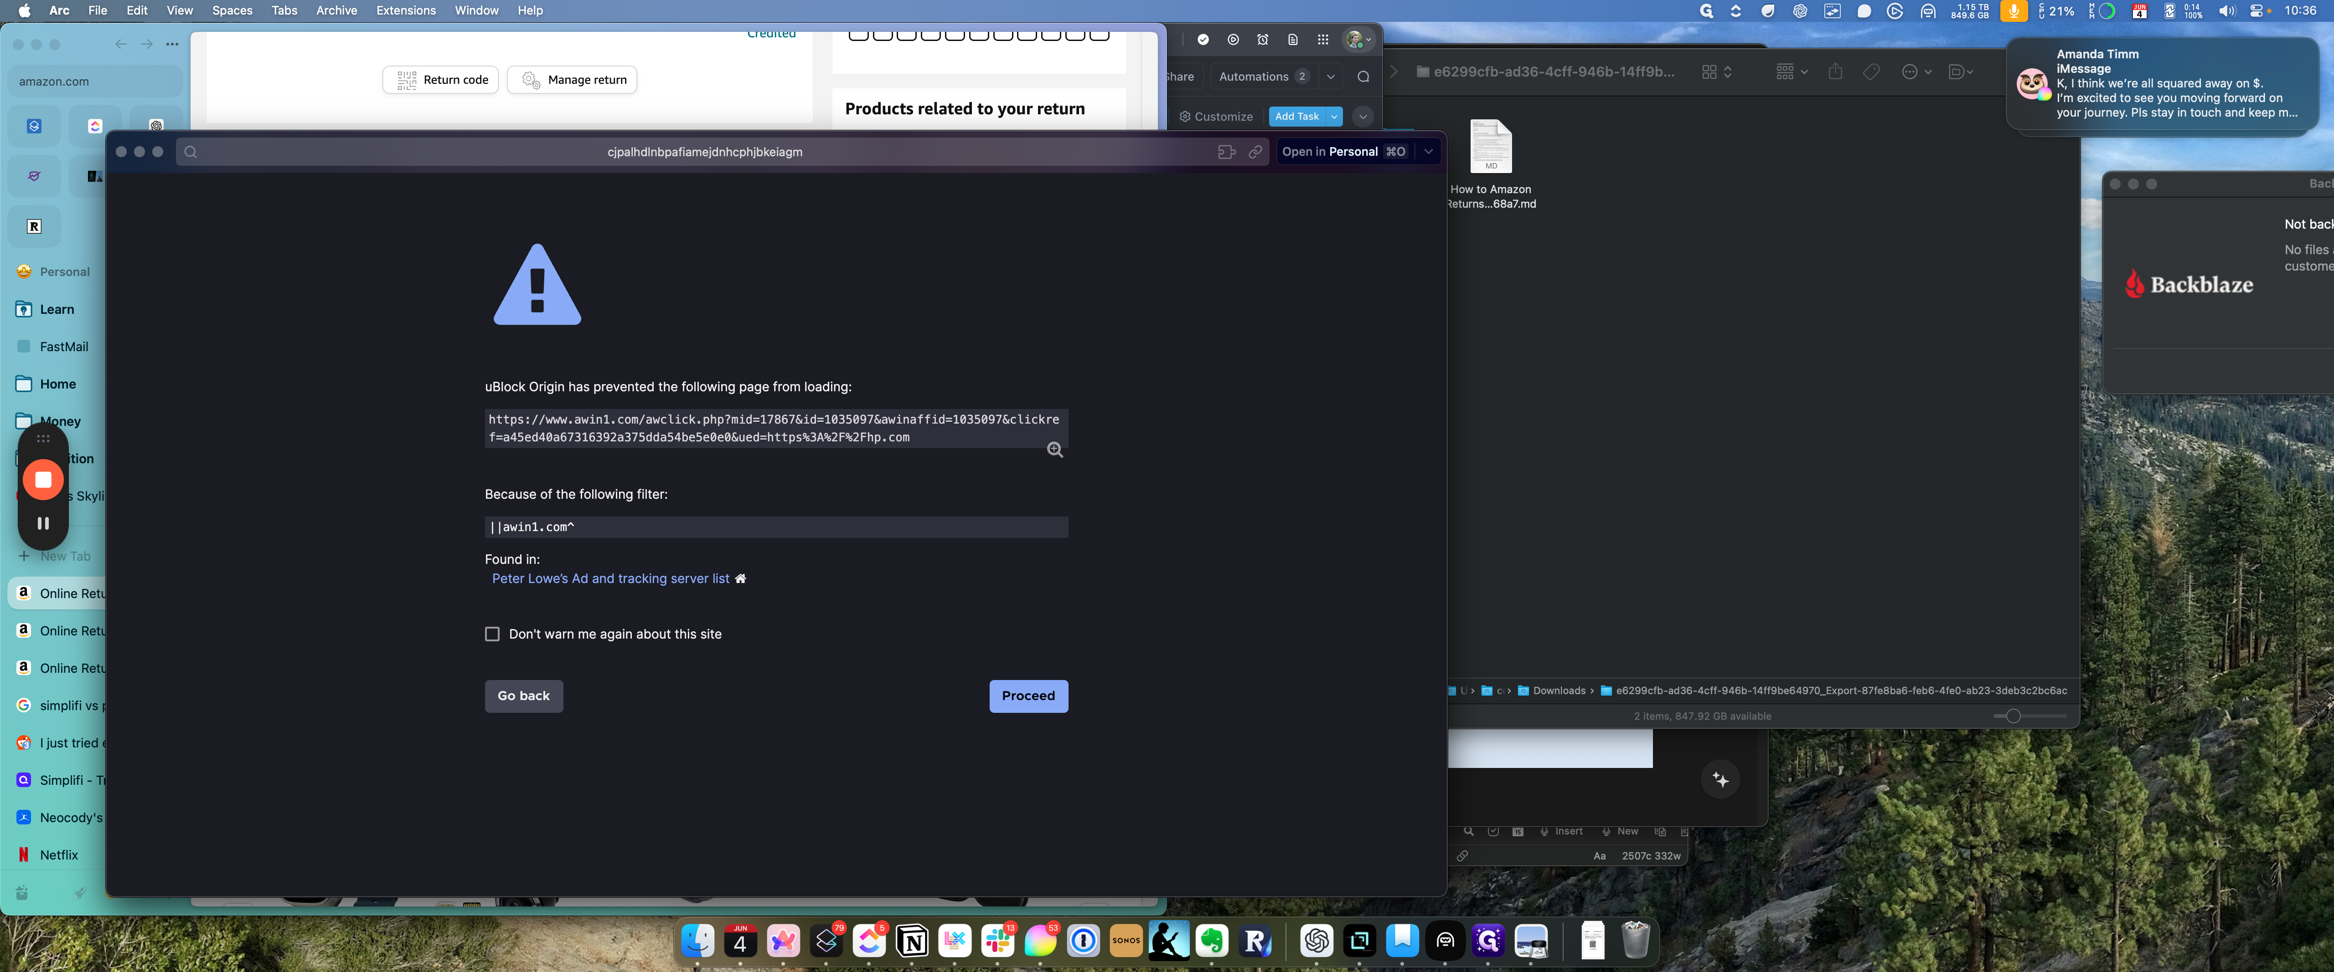Image resolution: width=2334 pixels, height=972 pixels.
Task: Click the home icon next to Peter Lowe's list
Action: 740,578
